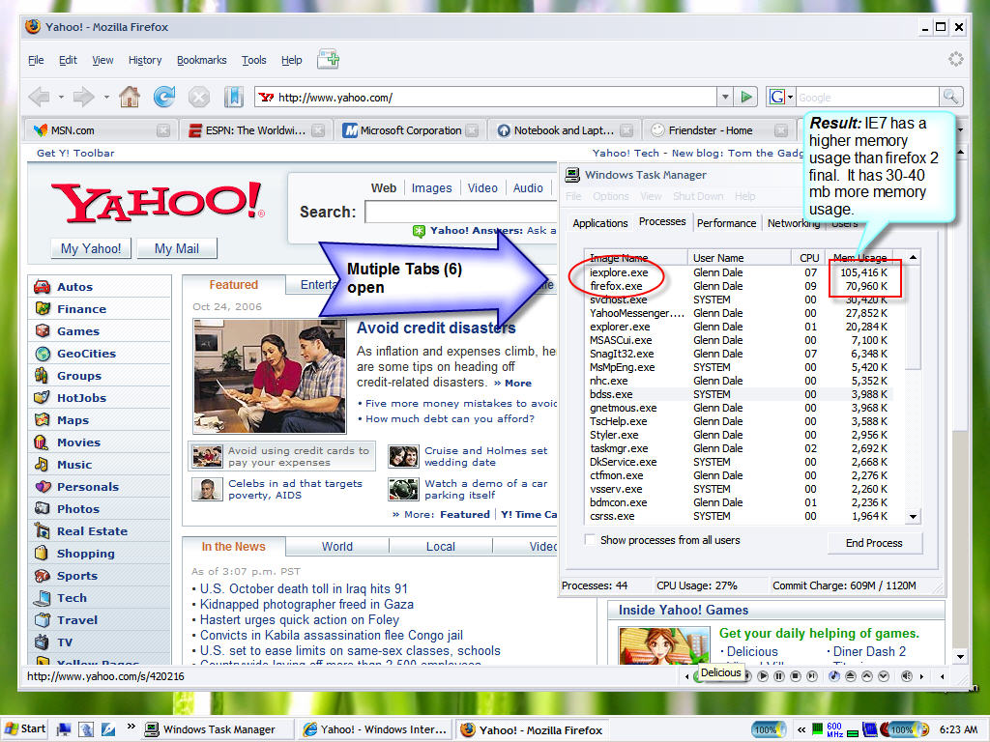Open Forward button history dropdown arrow

(106, 98)
